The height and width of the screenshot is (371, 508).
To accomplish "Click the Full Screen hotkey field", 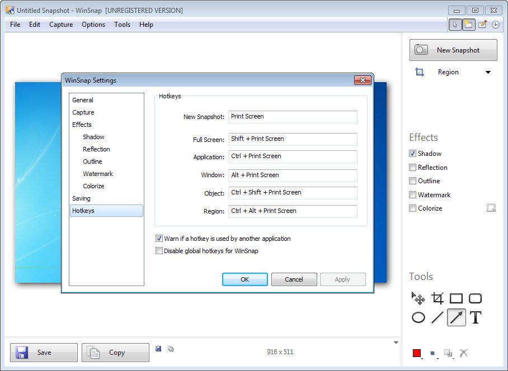I will click(293, 139).
